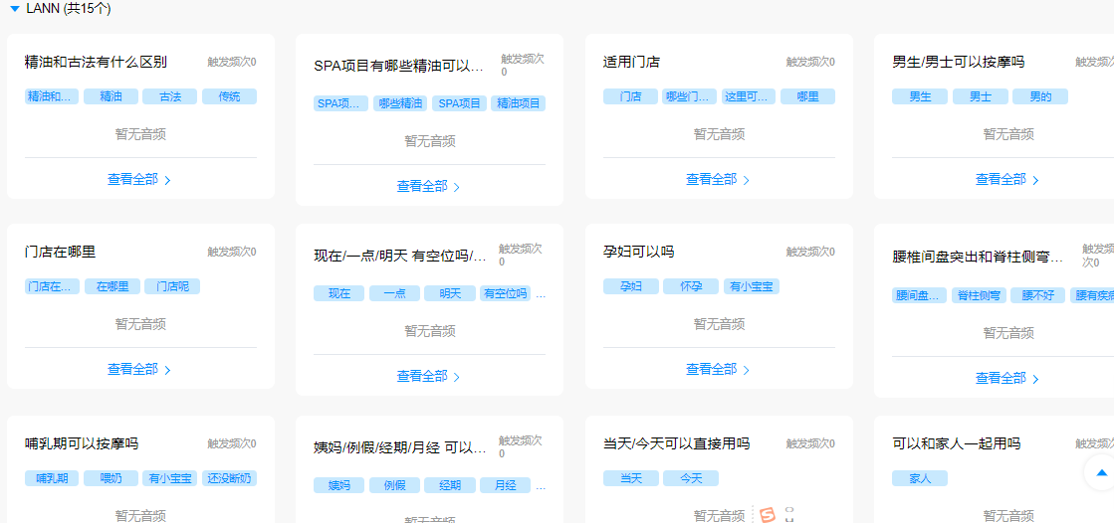The height and width of the screenshot is (523, 1114).
Task: Click the back-to-top arrow button
Action: click(1102, 473)
